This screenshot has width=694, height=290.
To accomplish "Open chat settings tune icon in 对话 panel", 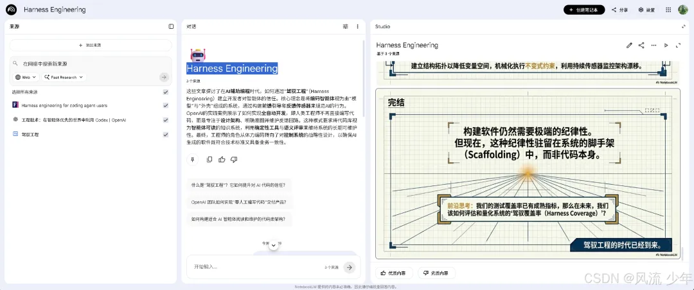I will click(346, 26).
